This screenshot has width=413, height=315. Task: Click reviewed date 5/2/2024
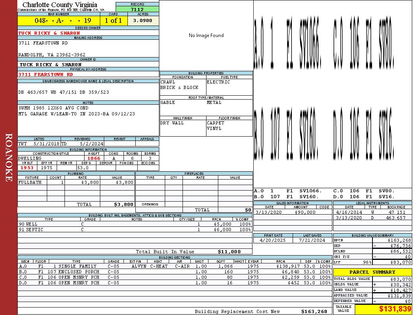(x=91, y=144)
